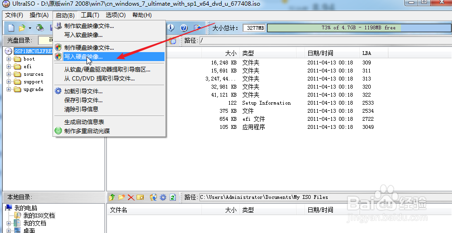Image resolution: width=452 pixels, height=233 pixels.
Task: Open the 选项(O) menu
Action: pos(115,15)
